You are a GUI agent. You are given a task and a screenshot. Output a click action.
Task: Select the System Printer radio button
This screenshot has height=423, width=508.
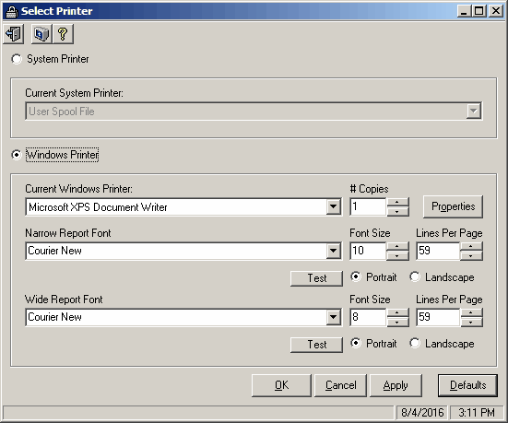[17, 59]
